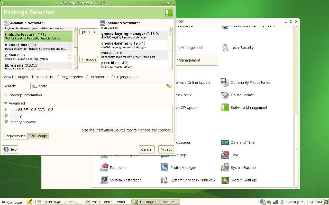Select 'in languages' view option
This screenshot has height=205, width=329.
point(124,77)
